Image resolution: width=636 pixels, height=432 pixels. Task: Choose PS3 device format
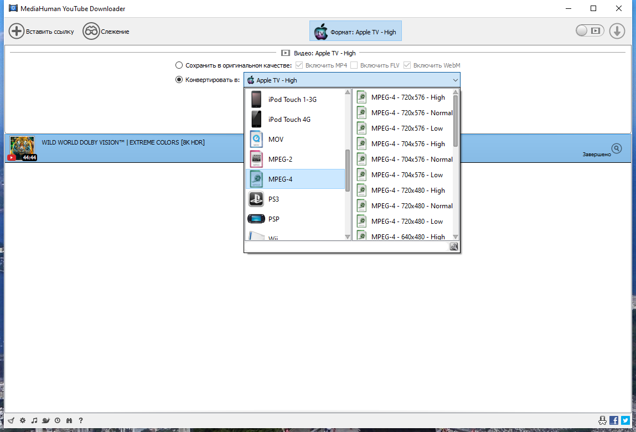pos(295,199)
